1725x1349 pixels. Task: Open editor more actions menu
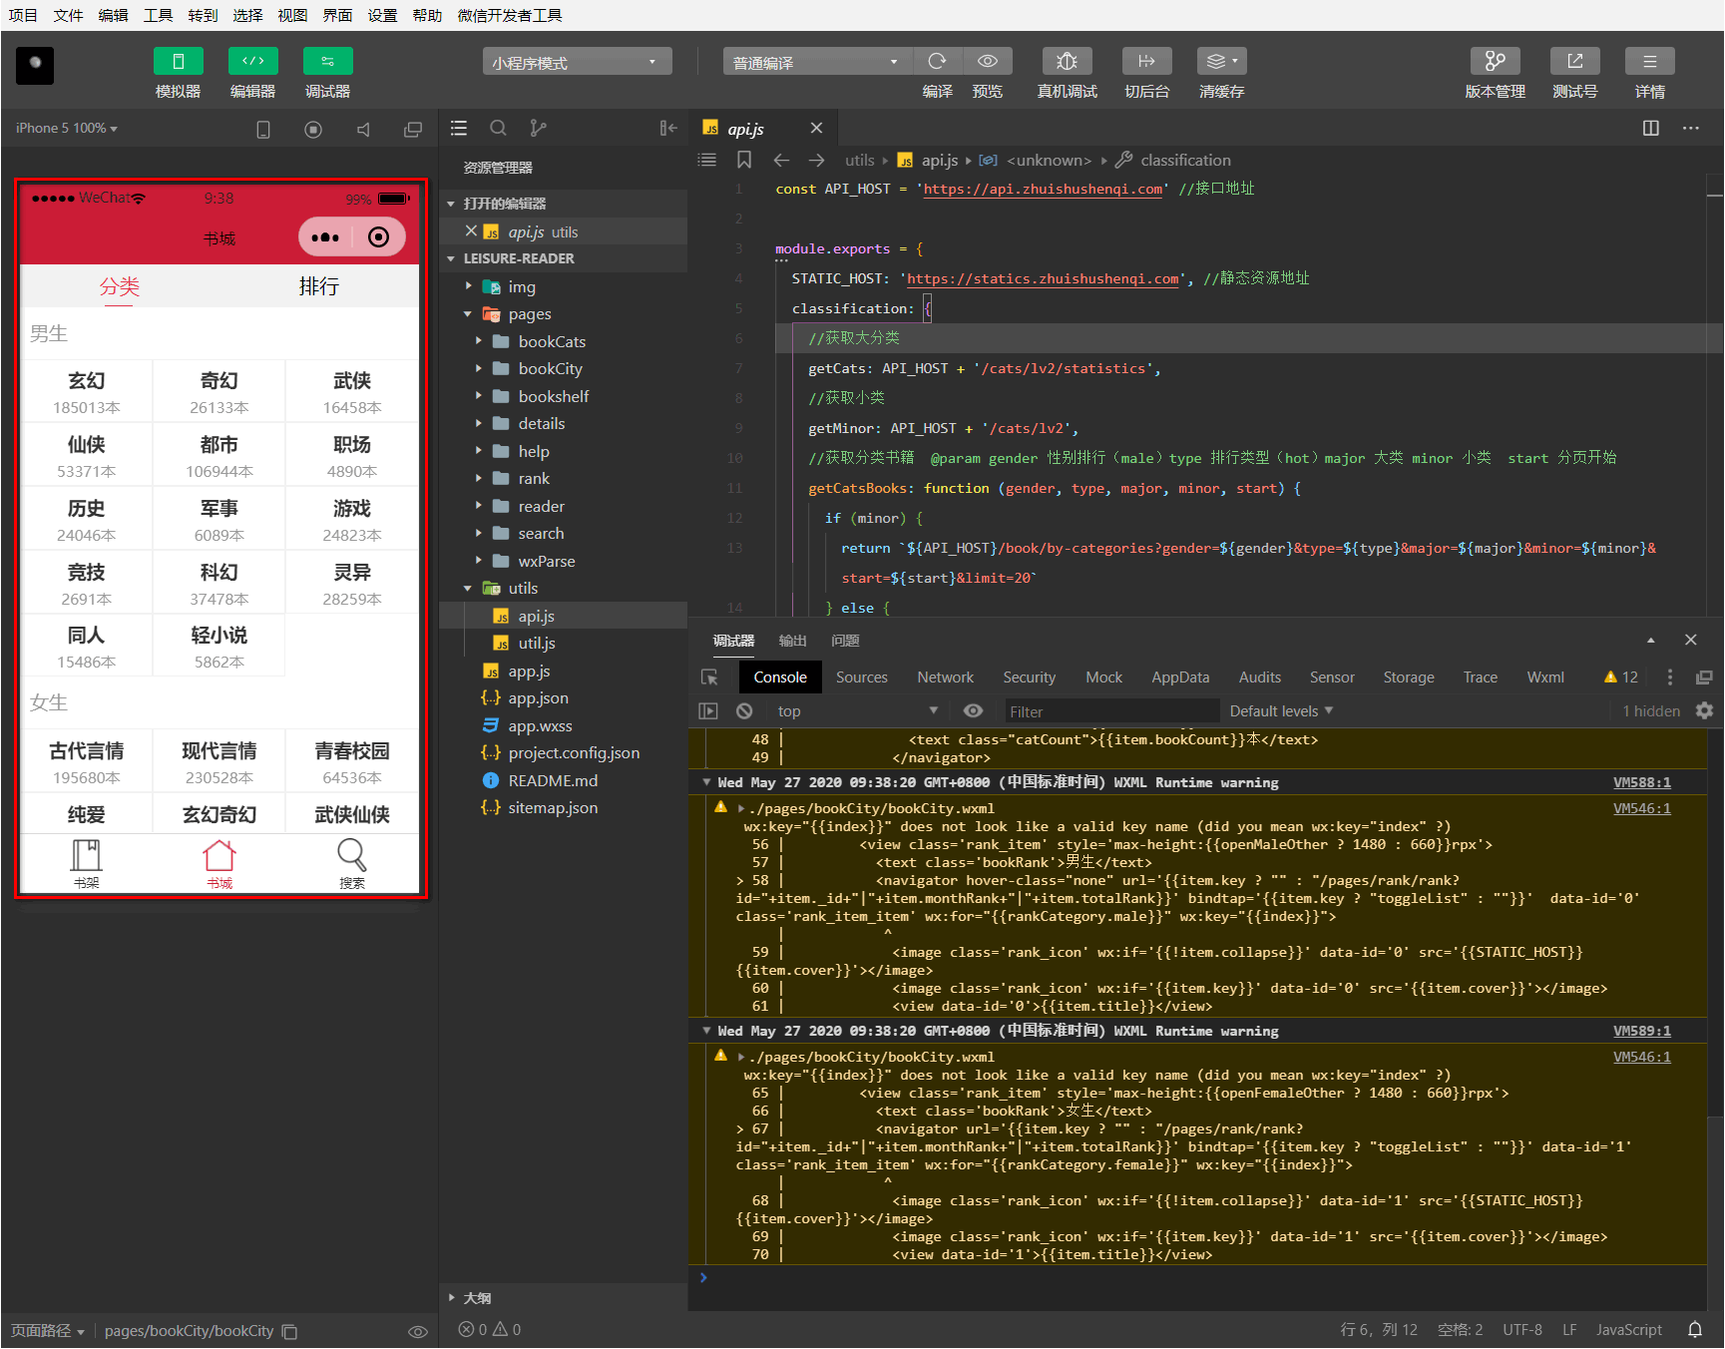[1691, 128]
